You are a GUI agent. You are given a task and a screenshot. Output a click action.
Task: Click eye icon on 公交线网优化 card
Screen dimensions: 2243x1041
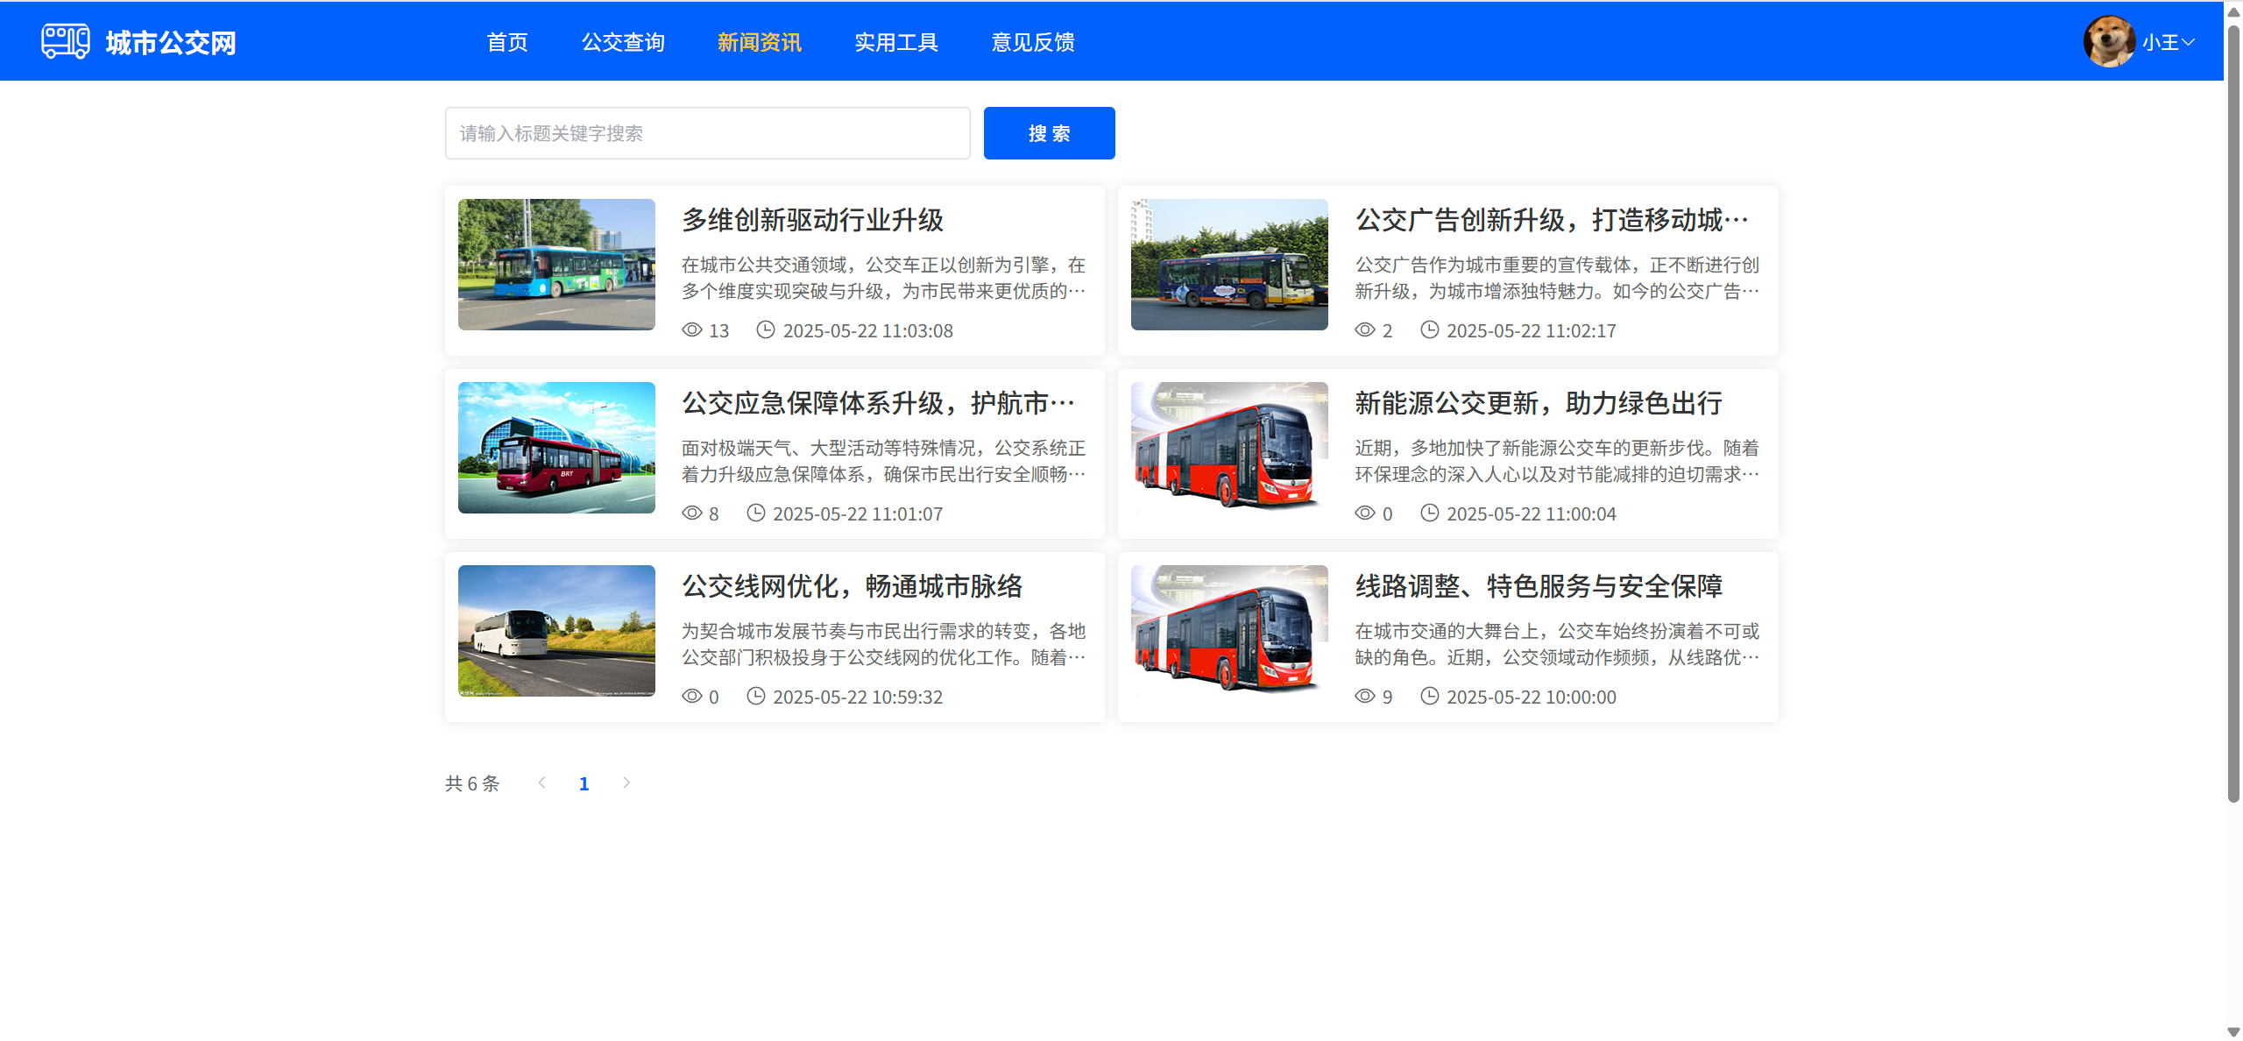pyautogui.click(x=692, y=696)
